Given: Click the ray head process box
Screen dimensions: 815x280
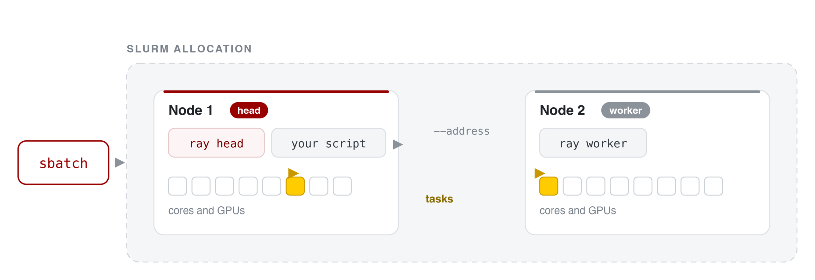Looking at the screenshot, I should (x=216, y=143).
